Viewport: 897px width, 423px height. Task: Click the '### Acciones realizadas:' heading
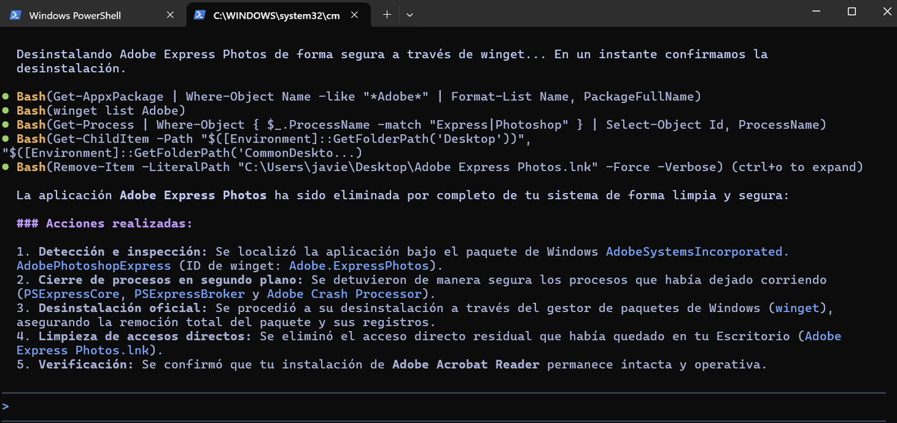104,223
